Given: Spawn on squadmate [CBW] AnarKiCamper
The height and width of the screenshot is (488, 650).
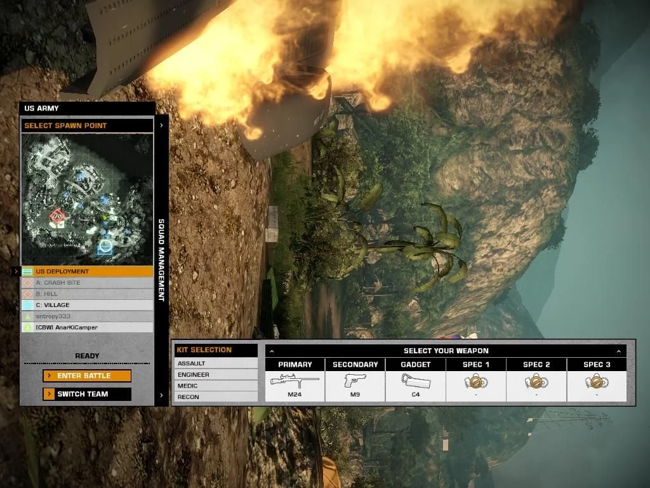Looking at the screenshot, I should (x=87, y=327).
